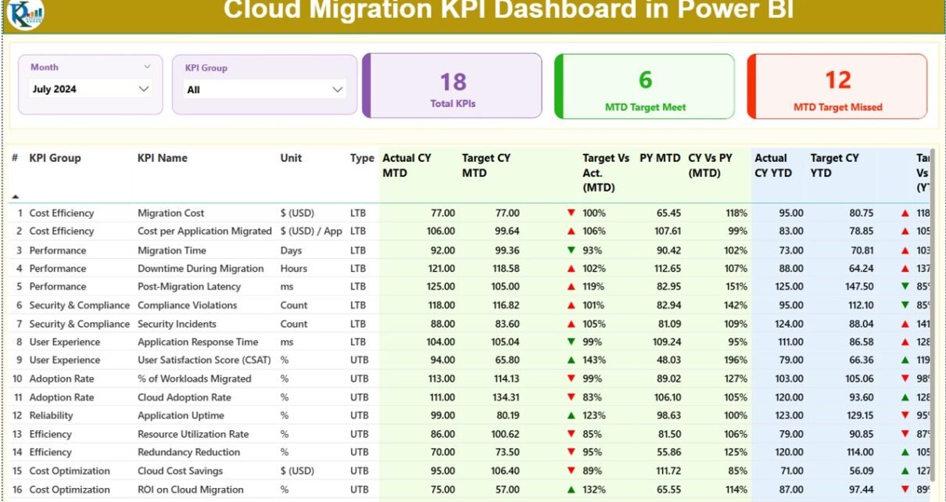Sort by the KPI Name column header

tap(163, 158)
